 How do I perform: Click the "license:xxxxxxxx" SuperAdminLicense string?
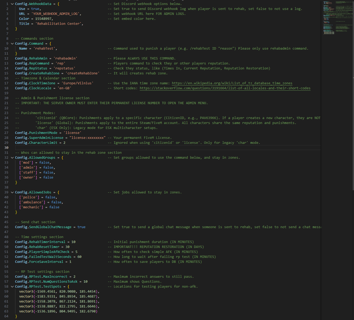pos(87,138)
